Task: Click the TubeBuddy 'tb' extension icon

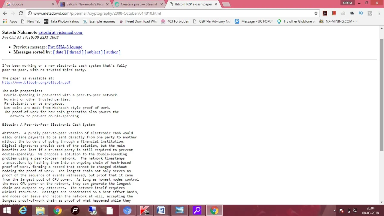Action: click(x=370, y=13)
